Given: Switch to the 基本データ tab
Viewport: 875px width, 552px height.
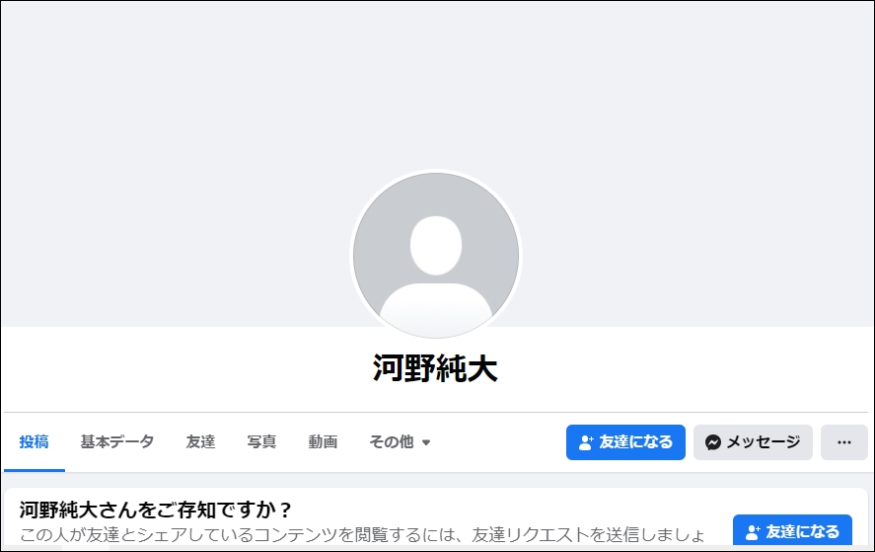Looking at the screenshot, I should point(116,442).
